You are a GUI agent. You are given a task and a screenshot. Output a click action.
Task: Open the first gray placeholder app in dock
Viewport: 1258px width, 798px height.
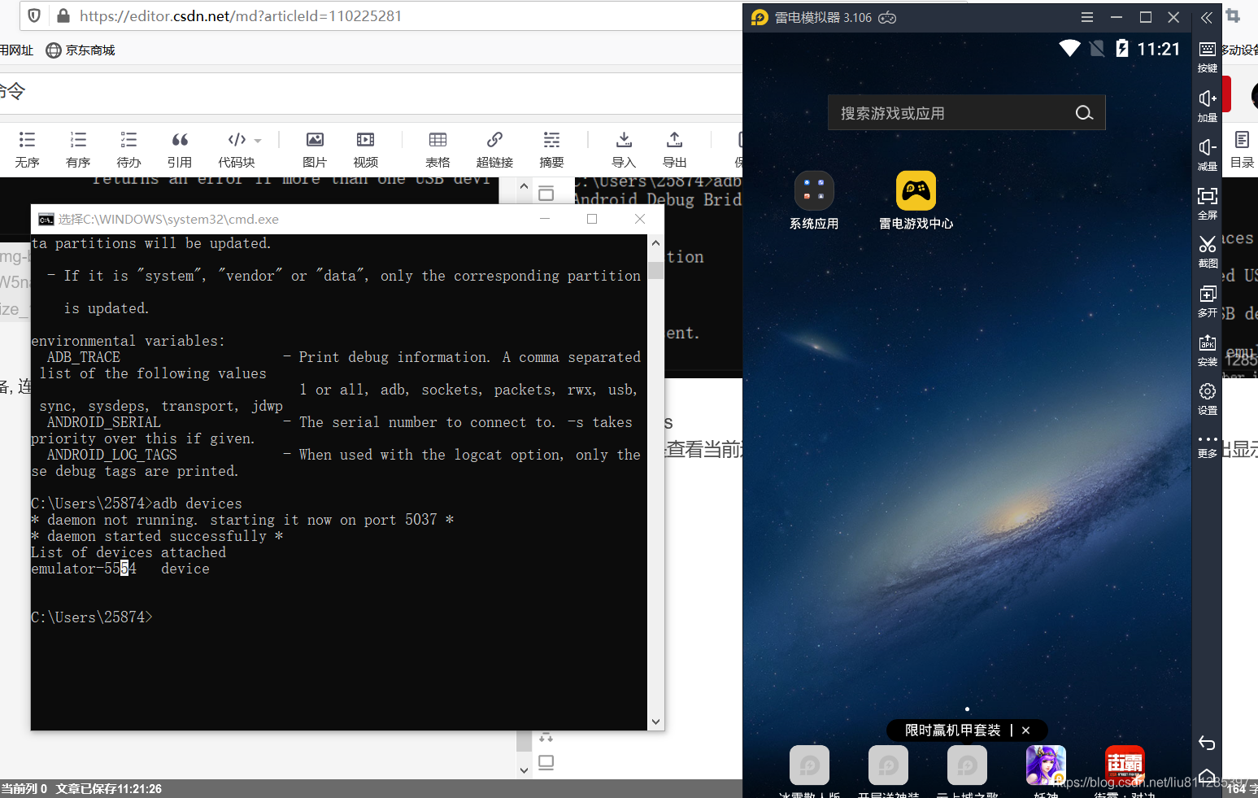tap(809, 765)
